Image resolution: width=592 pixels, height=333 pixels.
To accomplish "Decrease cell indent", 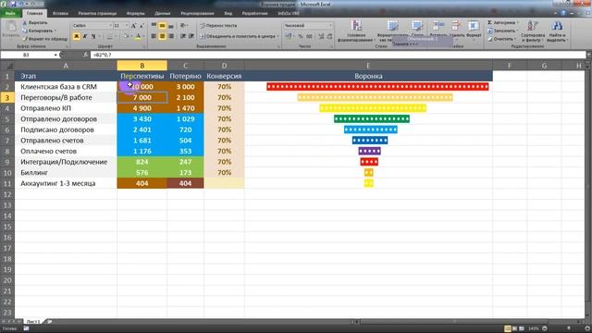I will point(183,36).
